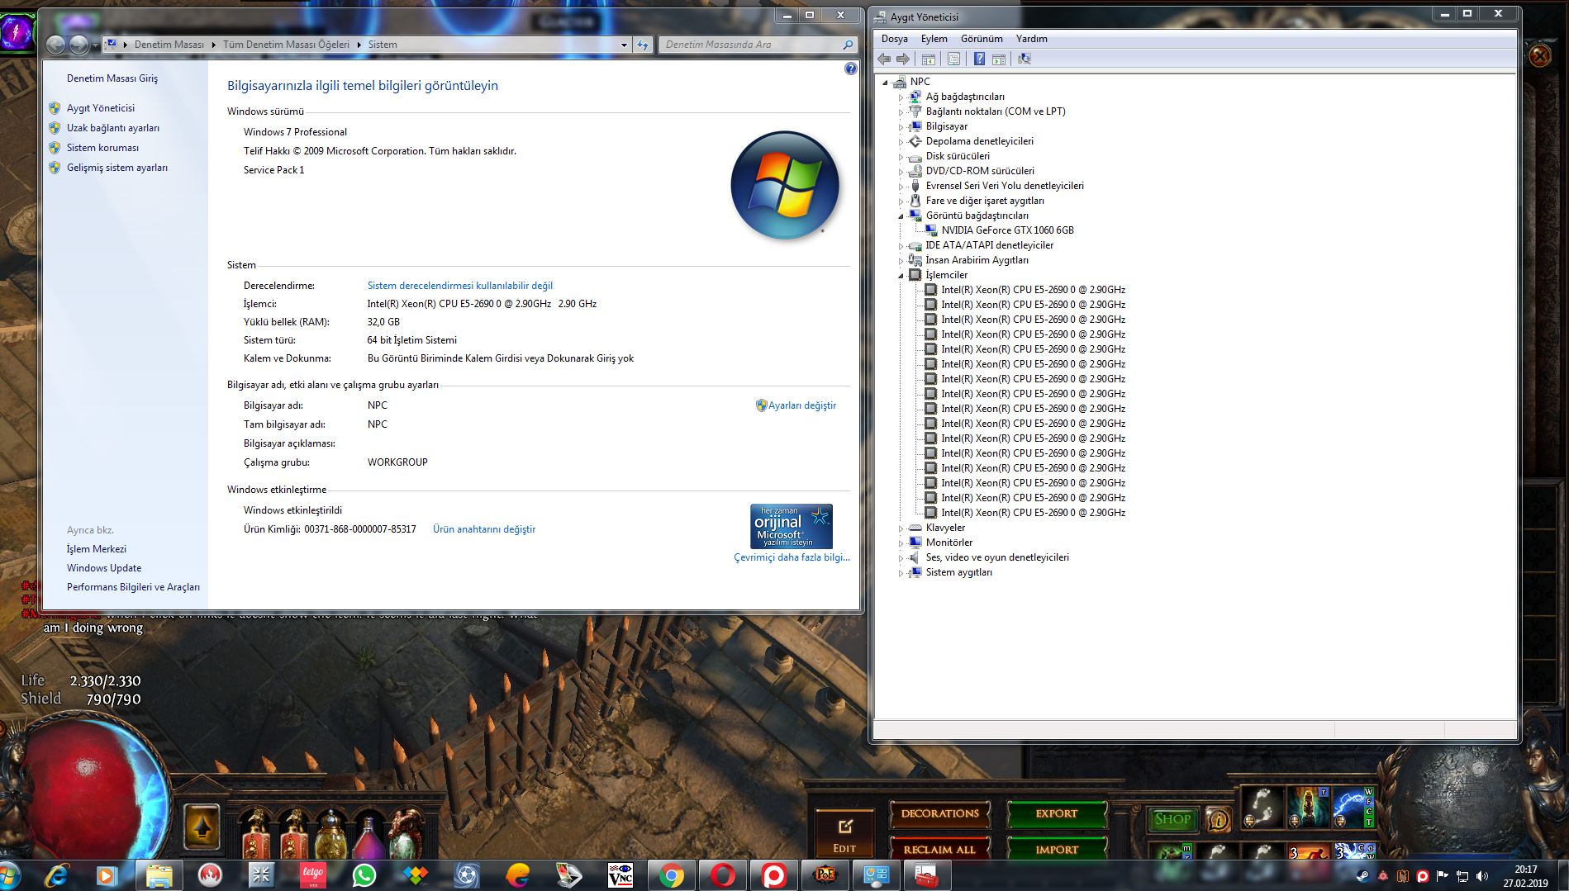Open Windows Explorer folder on the taskbar

click(x=159, y=875)
